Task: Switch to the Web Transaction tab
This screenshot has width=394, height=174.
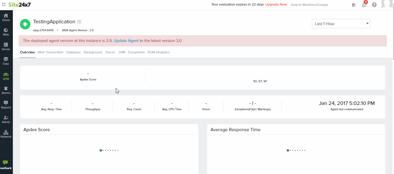Action: [x=50, y=52]
